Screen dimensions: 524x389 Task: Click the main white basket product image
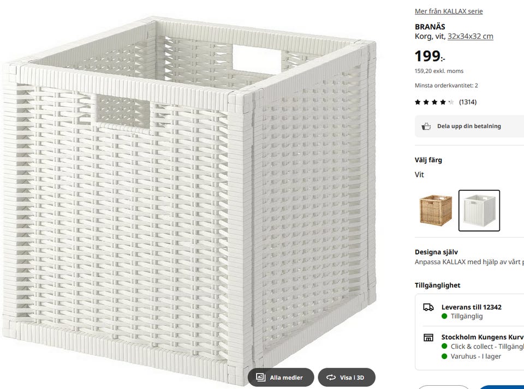(x=188, y=196)
